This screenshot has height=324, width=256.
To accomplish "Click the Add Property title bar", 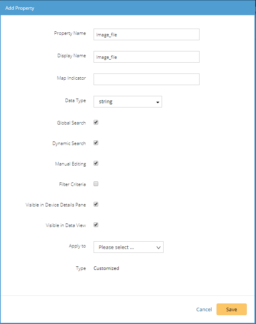I will (x=128, y=8).
